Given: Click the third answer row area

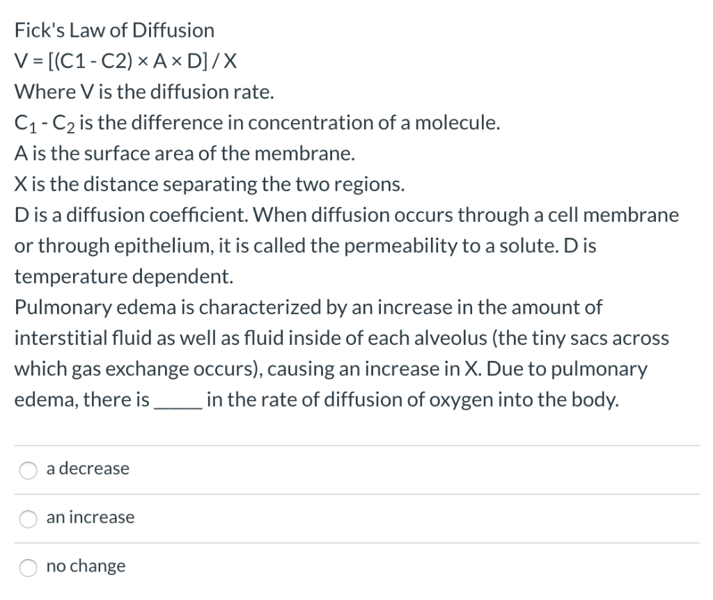Looking at the screenshot, I should pyautogui.click(x=356, y=567).
